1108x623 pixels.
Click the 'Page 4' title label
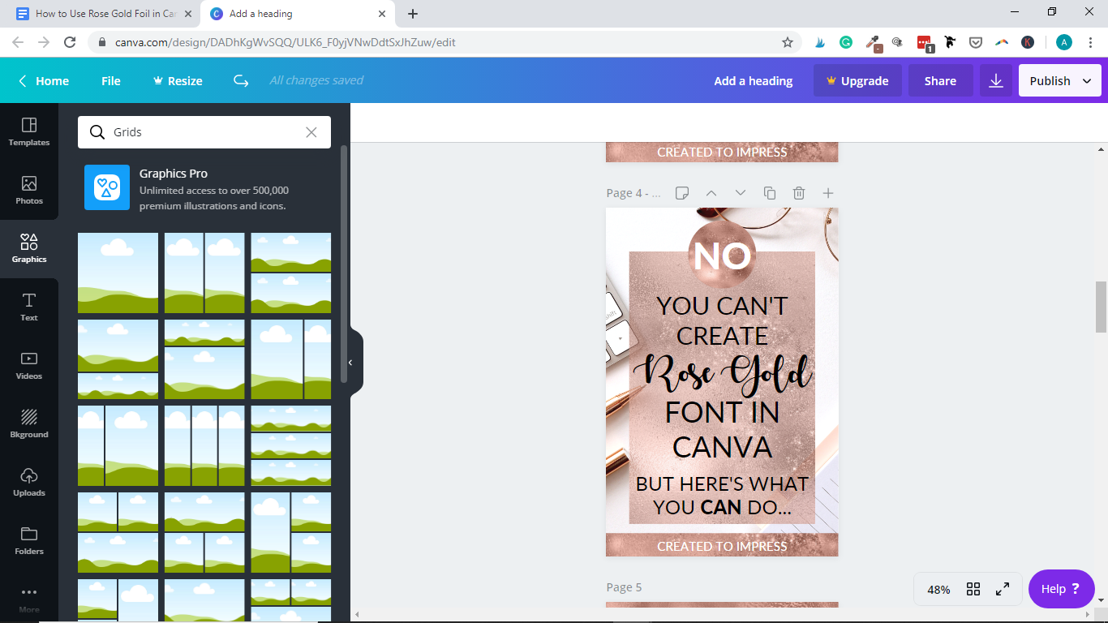click(633, 193)
